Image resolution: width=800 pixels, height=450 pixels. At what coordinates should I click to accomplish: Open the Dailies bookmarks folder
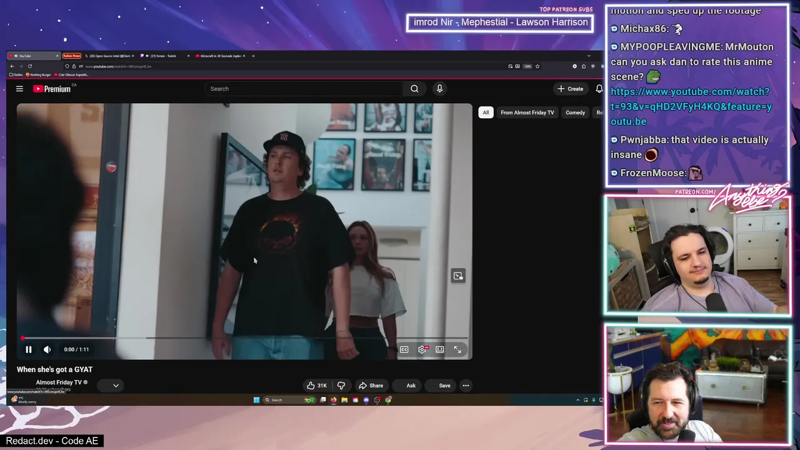(x=16, y=74)
